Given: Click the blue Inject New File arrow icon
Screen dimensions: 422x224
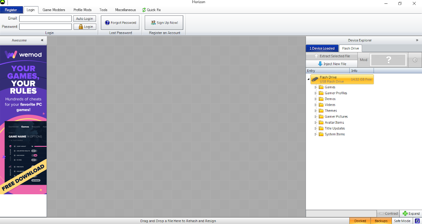Looking at the screenshot, I should pyautogui.click(x=319, y=64).
